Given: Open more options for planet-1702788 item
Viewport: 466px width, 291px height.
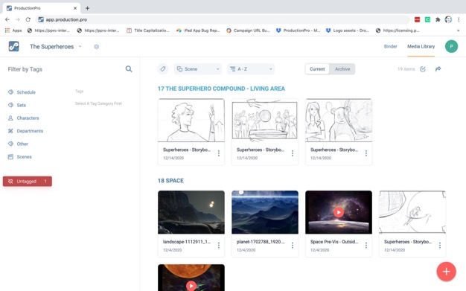Looking at the screenshot, I should [293, 245].
